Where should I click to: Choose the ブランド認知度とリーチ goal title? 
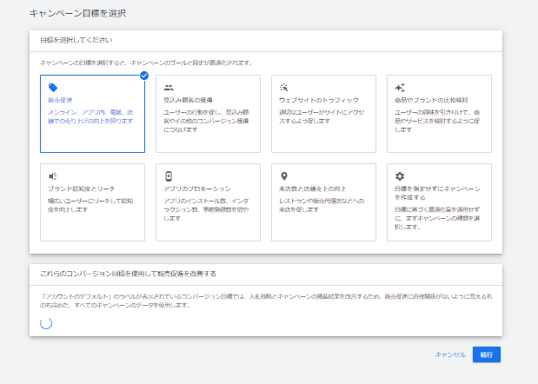[82, 189]
